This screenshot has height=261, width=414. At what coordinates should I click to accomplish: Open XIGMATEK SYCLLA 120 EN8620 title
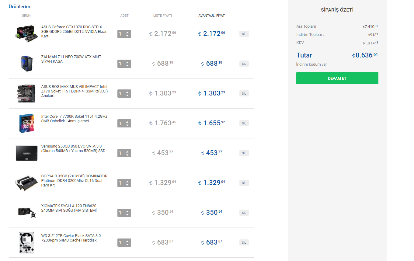tap(69, 208)
